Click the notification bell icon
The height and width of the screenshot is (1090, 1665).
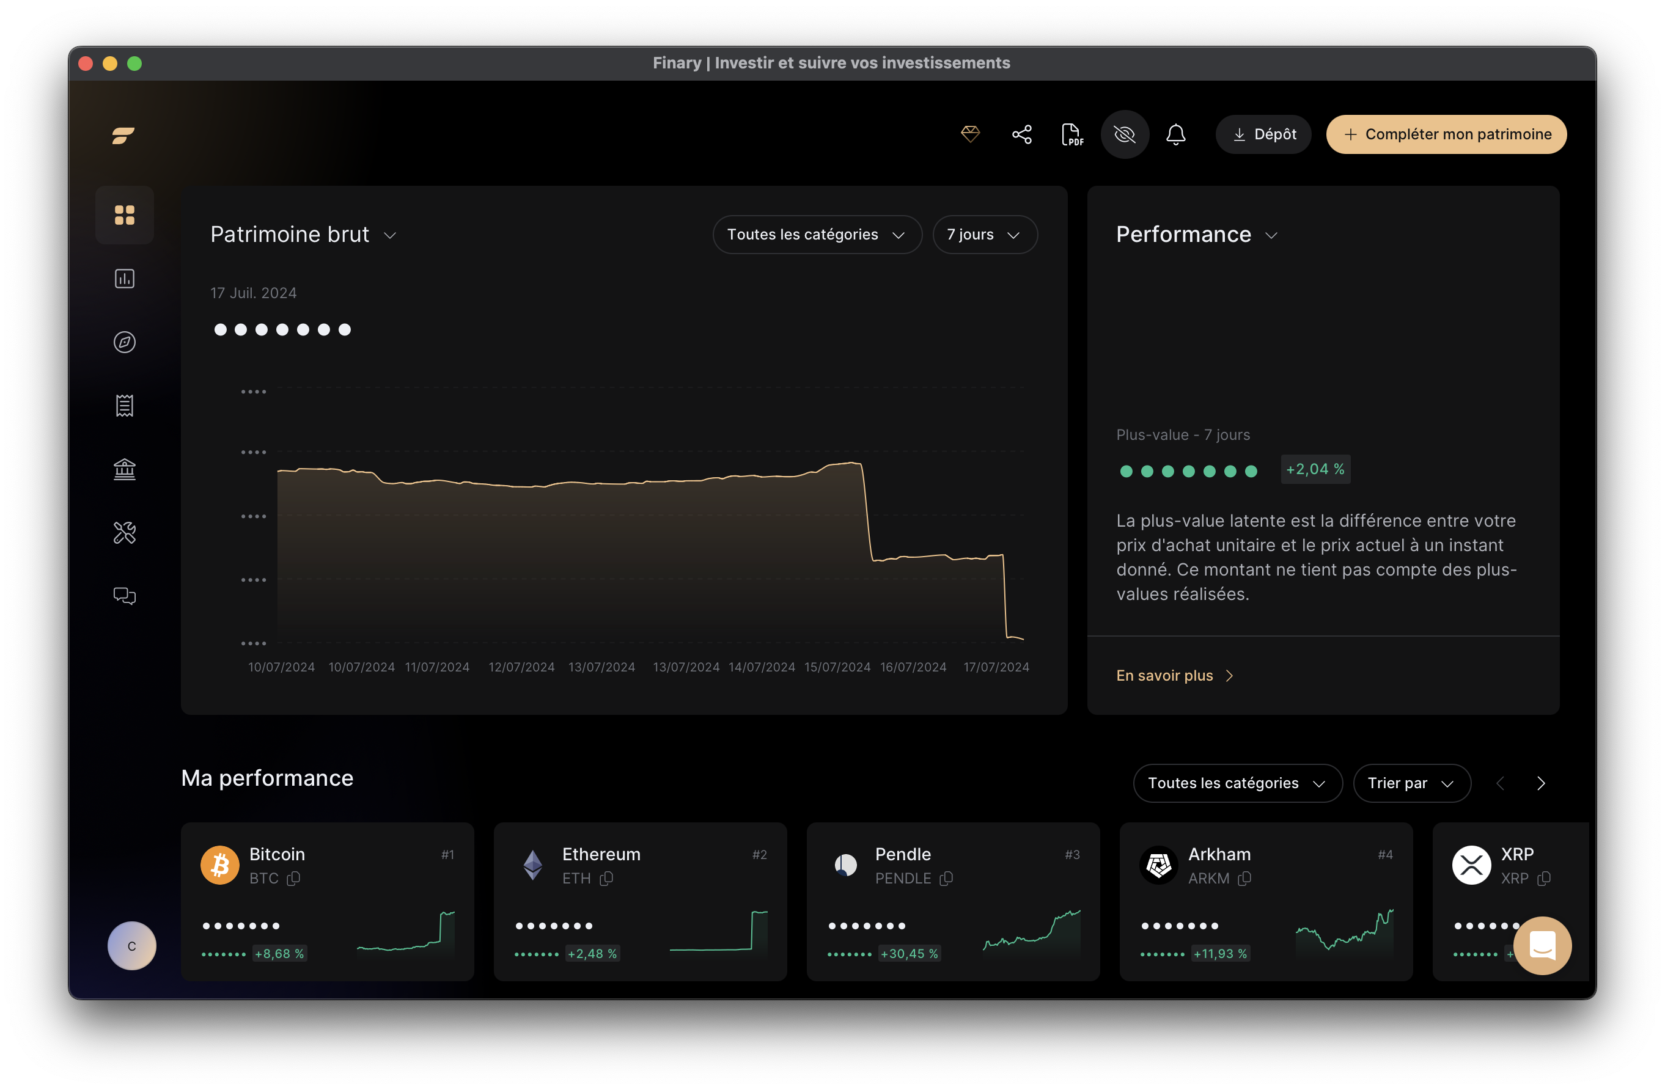pyautogui.click(x=1176, y=133)
